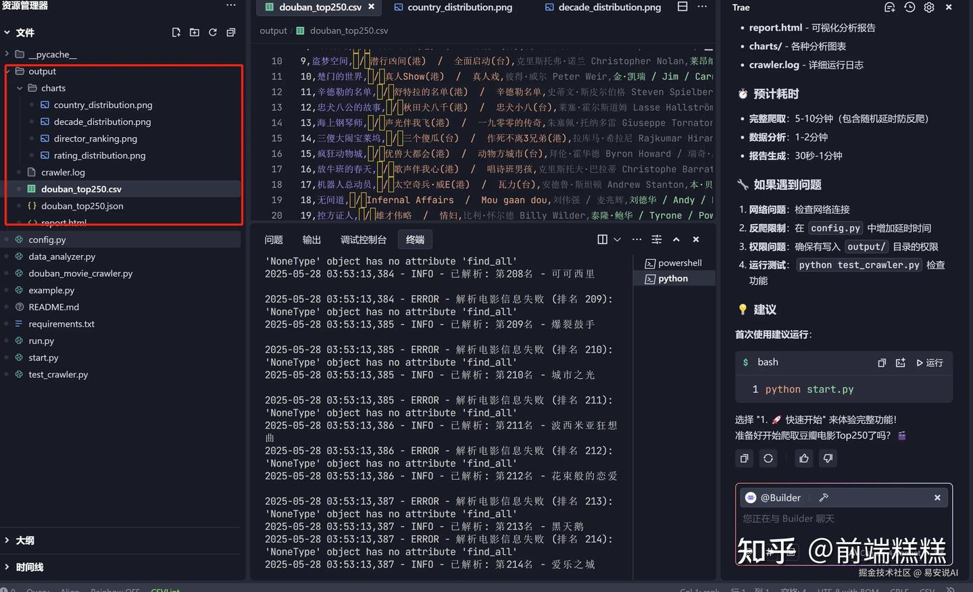Maximize the terminal panel with up chevron

click(676, 240)
